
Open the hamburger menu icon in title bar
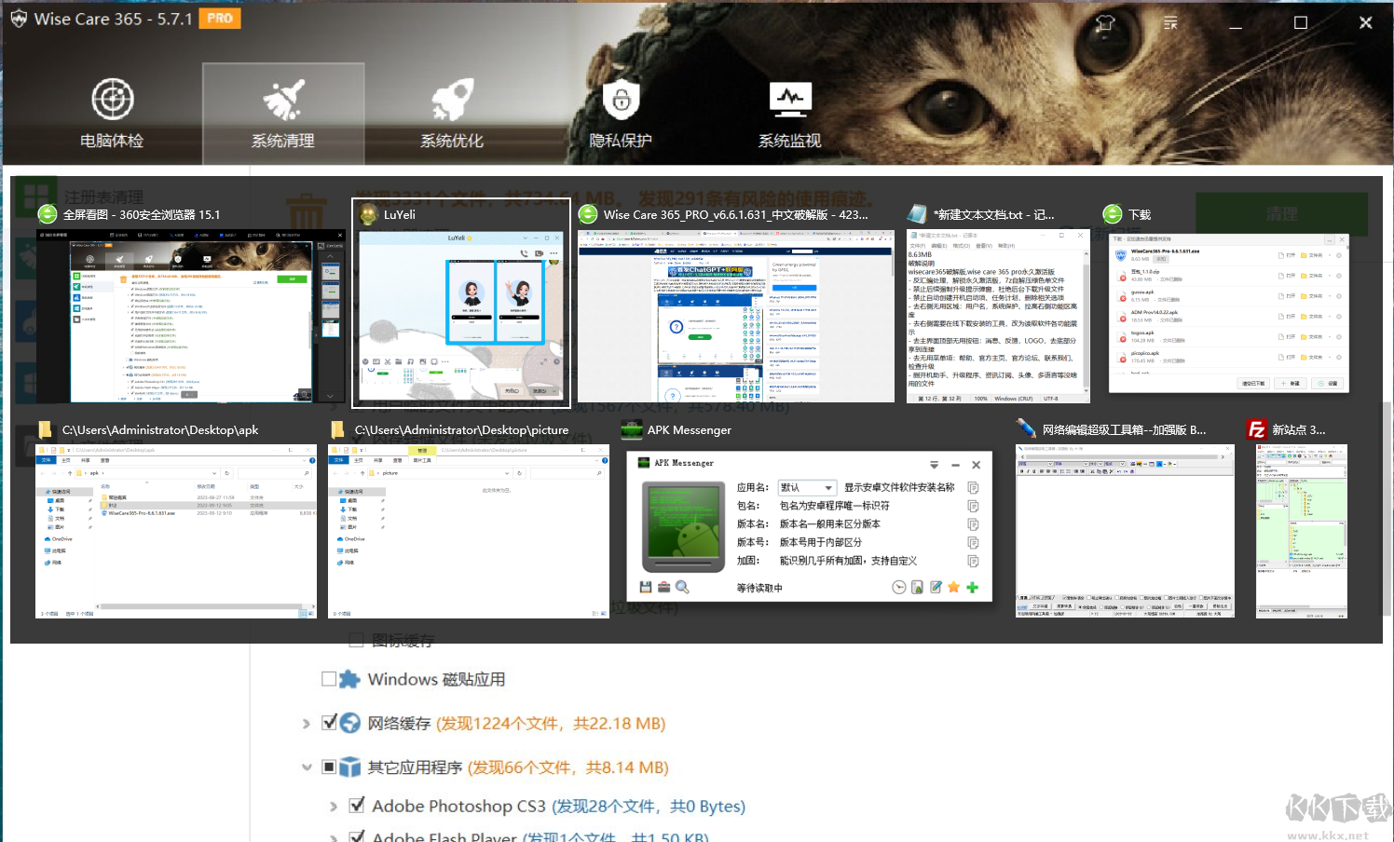tap(1169, 22)
